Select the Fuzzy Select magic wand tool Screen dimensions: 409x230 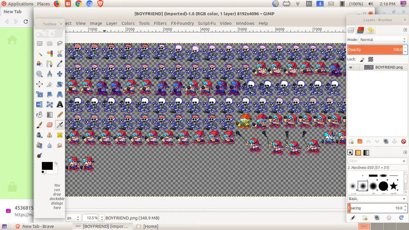coord(40,54)
